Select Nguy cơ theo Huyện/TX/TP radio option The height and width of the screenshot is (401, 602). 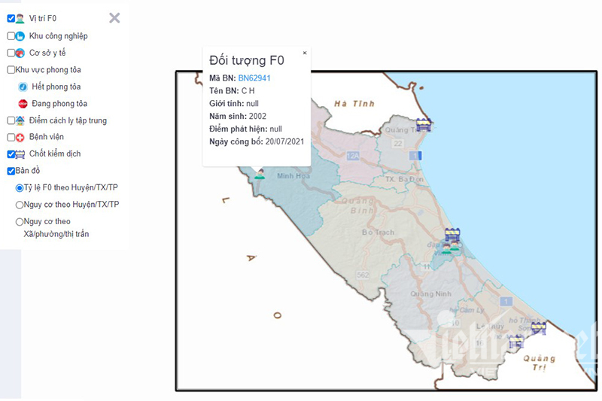click(20, 204)
